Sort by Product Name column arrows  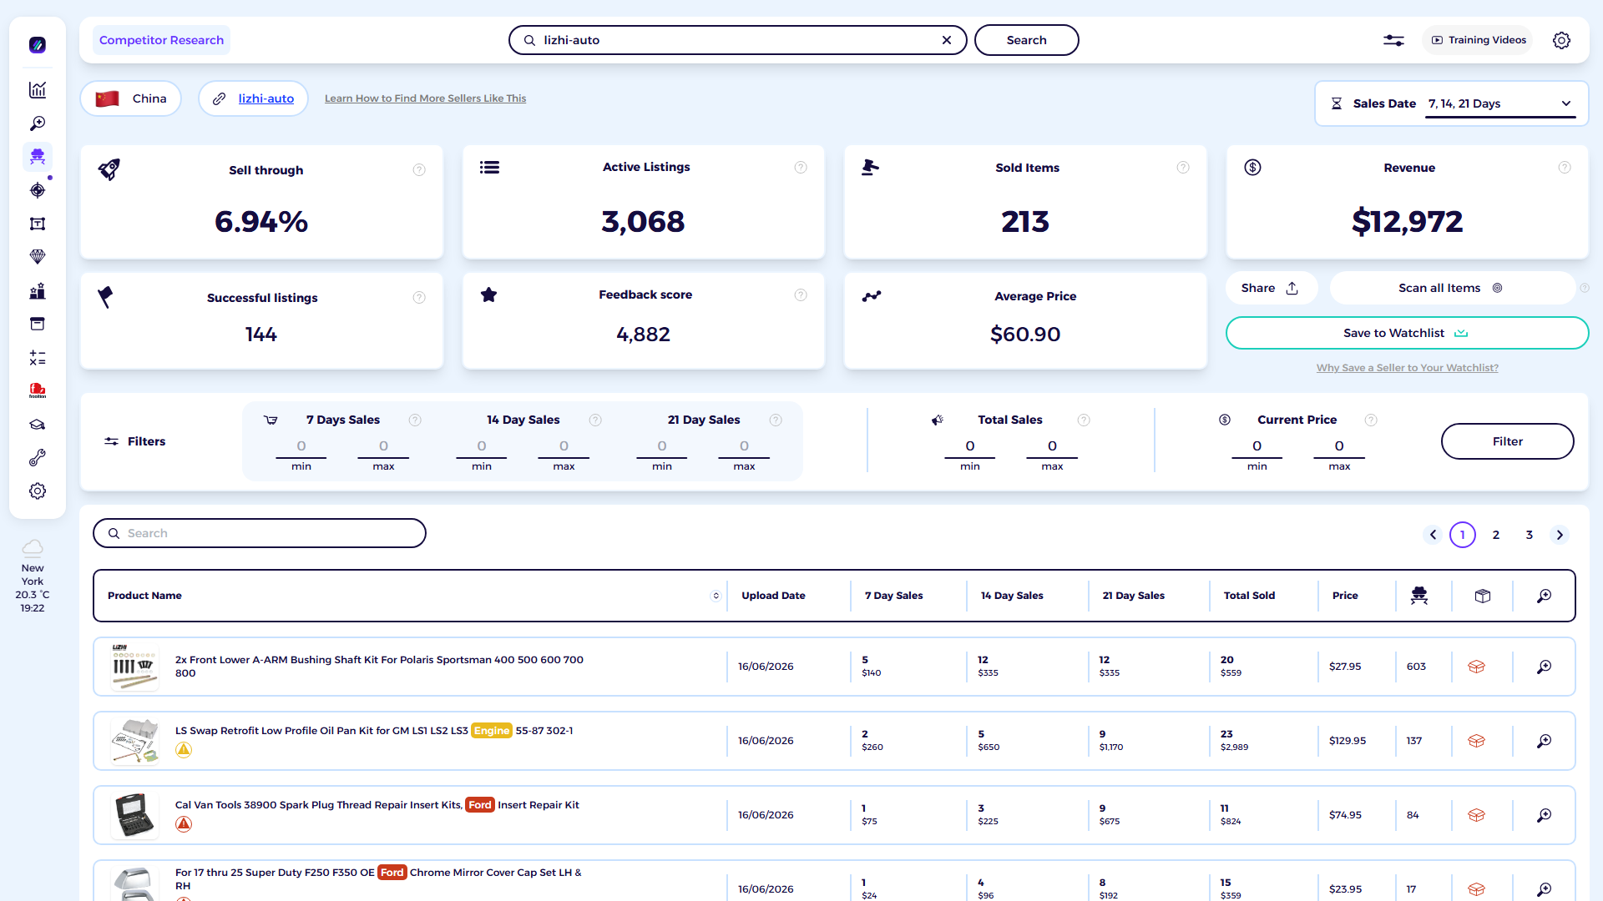(716, 596)
